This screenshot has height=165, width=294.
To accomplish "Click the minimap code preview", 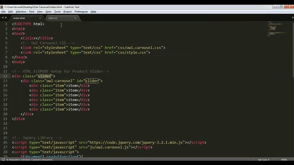I will click(x=277, y=28).
